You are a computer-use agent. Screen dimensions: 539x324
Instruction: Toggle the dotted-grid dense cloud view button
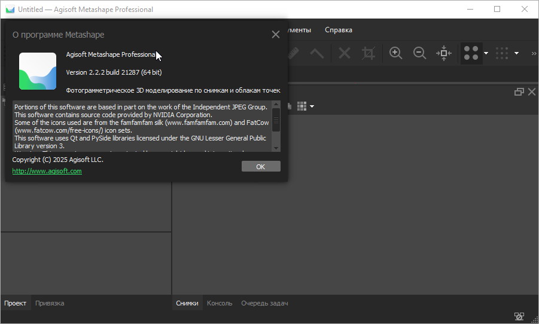502,53
